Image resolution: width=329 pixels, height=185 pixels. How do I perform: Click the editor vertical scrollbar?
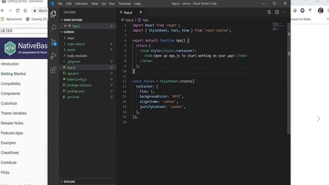click(289, 78)
